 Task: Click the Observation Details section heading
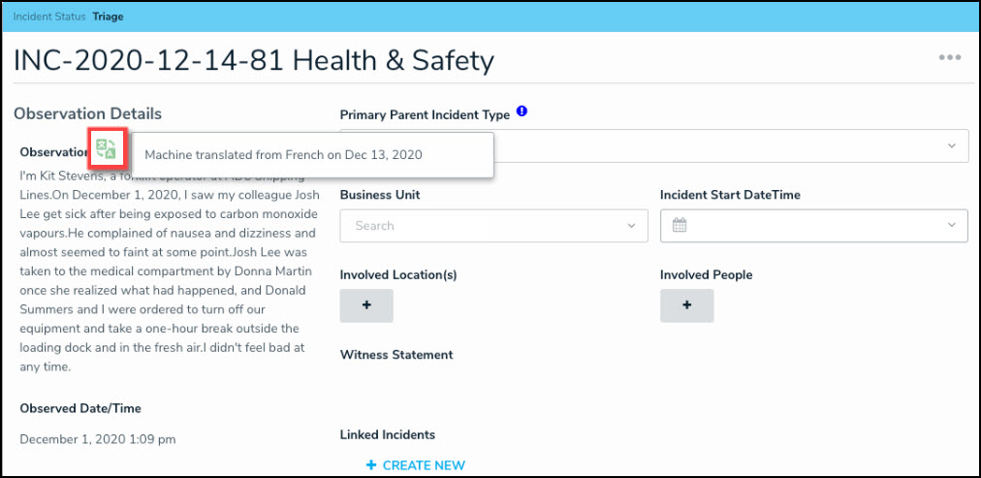coord(87,114)
